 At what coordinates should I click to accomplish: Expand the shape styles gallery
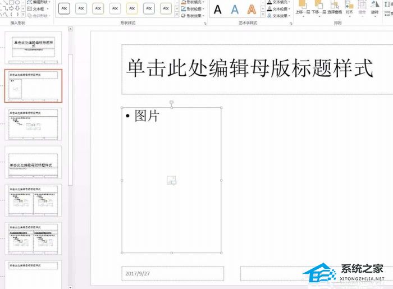click(177, 15)
